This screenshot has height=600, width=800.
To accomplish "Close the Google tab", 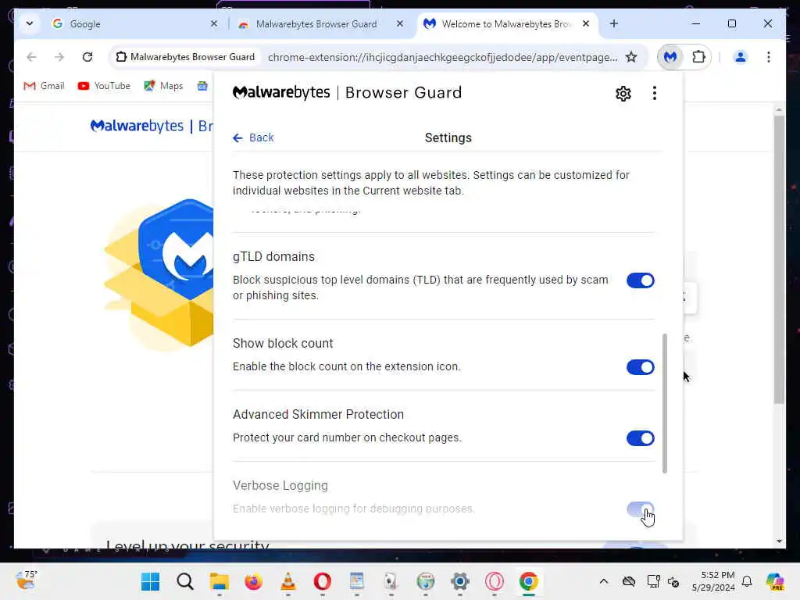I will [x=214, y=23].
